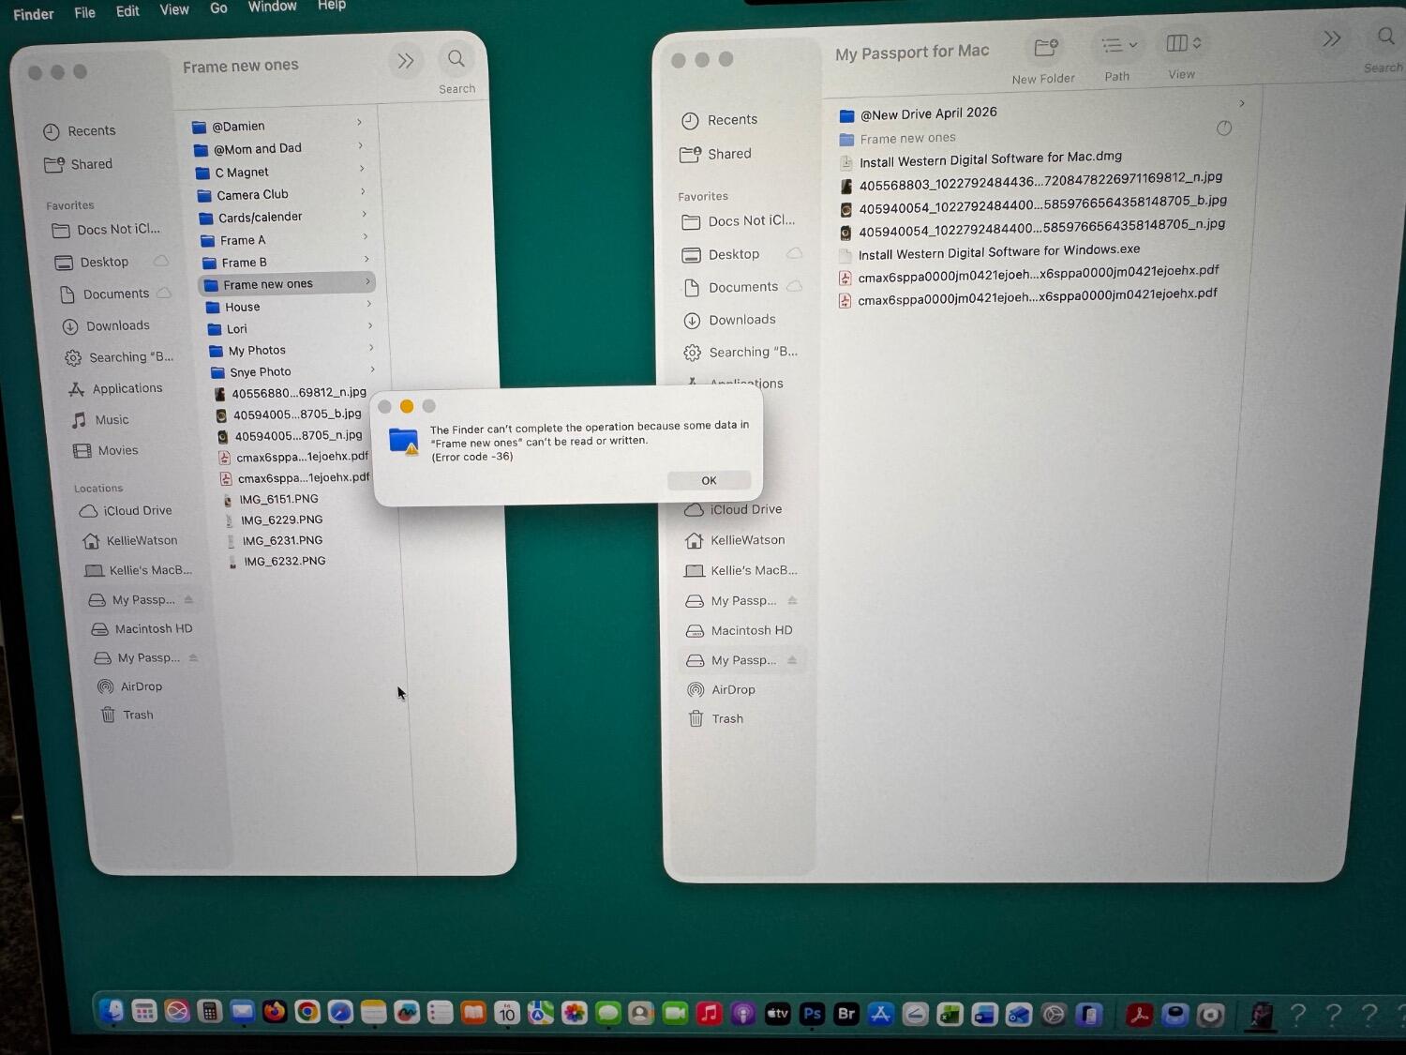
Task: Open the Go menu in the menu bar
Action: tap(218, 8)
